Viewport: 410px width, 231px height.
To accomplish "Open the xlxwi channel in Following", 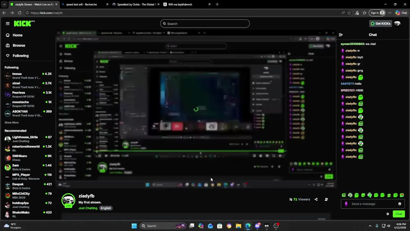I will point(28,85).
